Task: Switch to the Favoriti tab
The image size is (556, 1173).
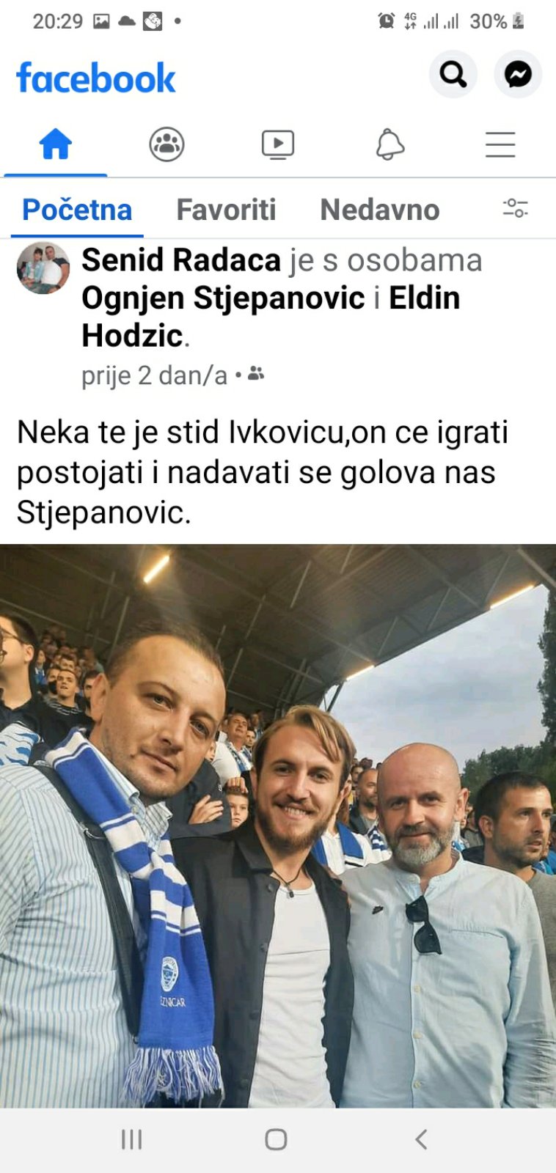Action: point(226,210)
